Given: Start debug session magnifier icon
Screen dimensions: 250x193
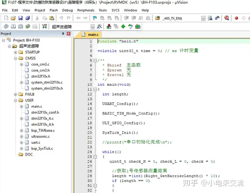Looking at the screenshot, I should [226, 18].
